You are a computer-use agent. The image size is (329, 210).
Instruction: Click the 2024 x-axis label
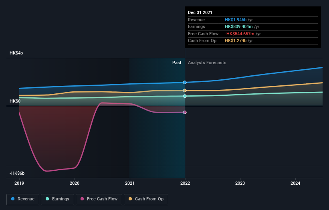(x=295, y=183)
